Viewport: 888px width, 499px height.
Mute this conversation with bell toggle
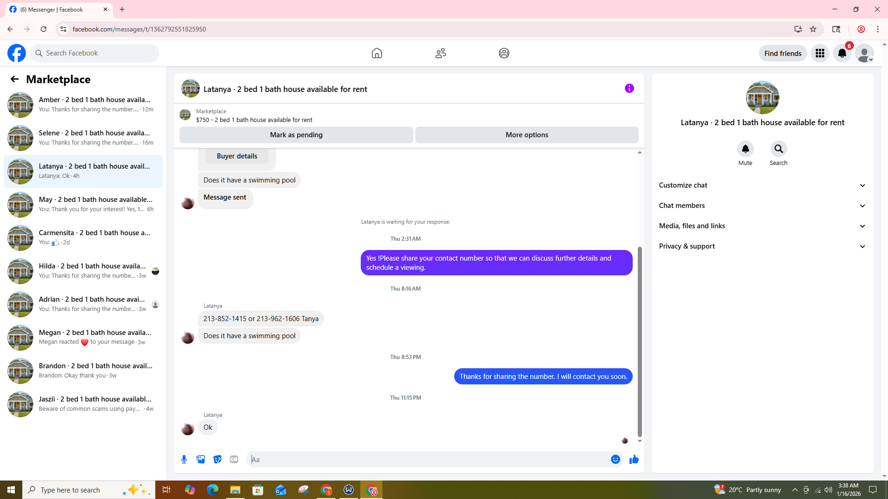[x=745, y=149]
